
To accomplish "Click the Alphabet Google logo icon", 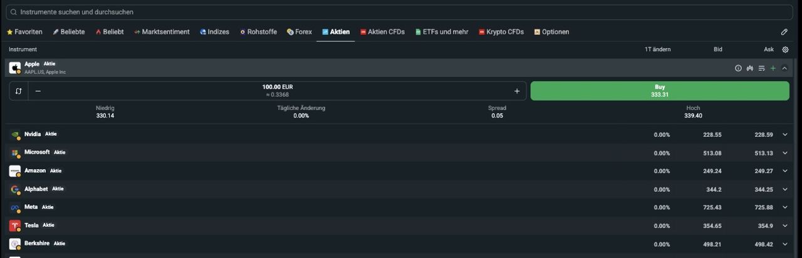I will (15, 189).
